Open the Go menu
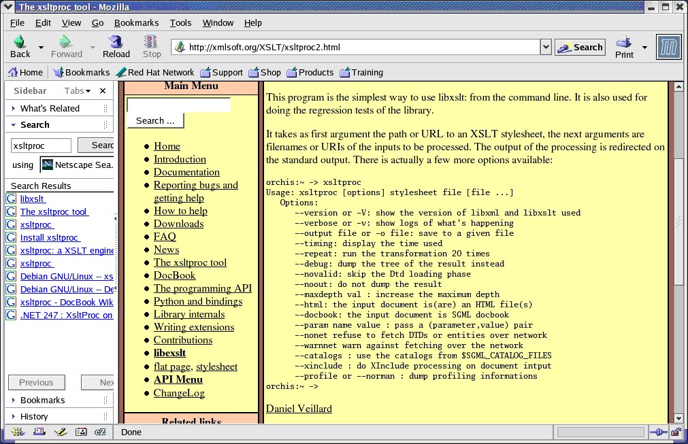Viewport: 688px width, 444px height. (97, 23)
